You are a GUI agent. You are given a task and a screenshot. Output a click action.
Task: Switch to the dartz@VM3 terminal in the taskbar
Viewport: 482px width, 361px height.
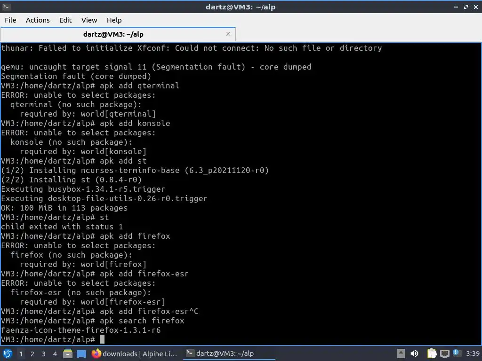229,353
